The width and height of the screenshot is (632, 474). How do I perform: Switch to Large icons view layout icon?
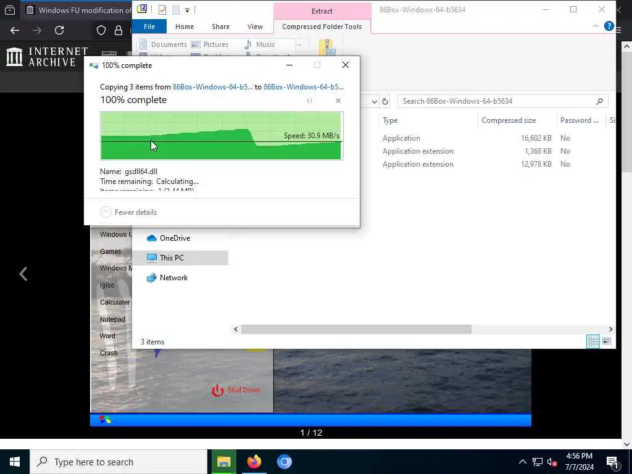(606, 341)
